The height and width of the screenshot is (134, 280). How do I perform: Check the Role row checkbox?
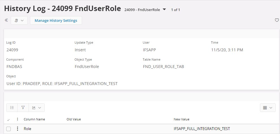click(x=8, y=129)
